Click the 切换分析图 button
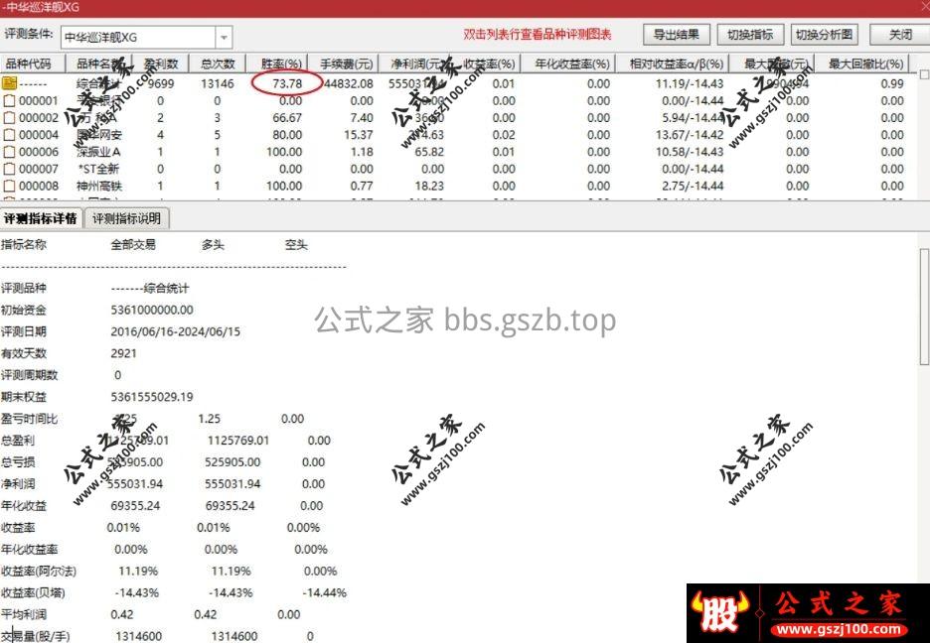This screenshot has width=930, height=643. pyautogui.click(x=824, y=35)
